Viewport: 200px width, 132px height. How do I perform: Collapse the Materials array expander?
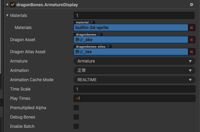[x=7, y=15]
